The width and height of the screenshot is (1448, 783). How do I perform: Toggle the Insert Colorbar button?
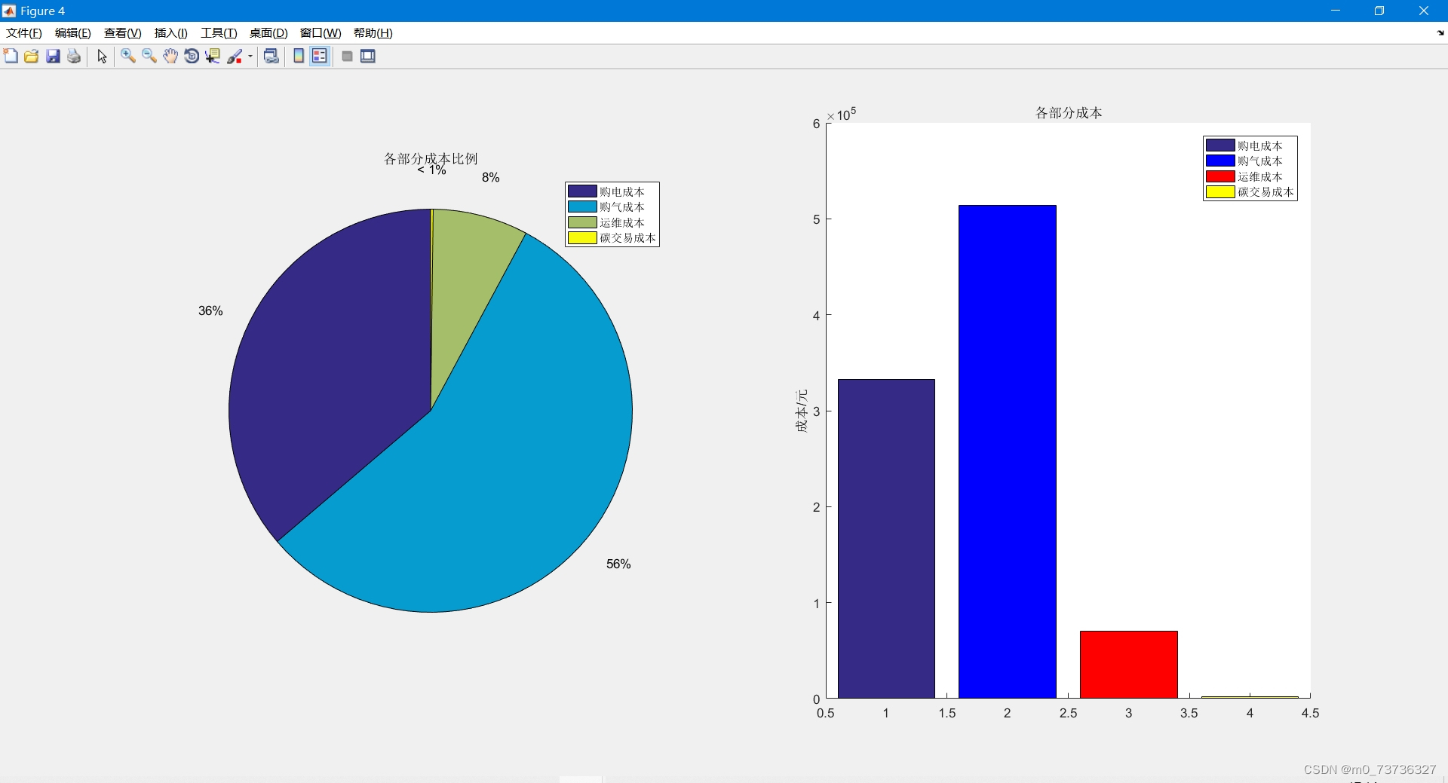point(299,57)
